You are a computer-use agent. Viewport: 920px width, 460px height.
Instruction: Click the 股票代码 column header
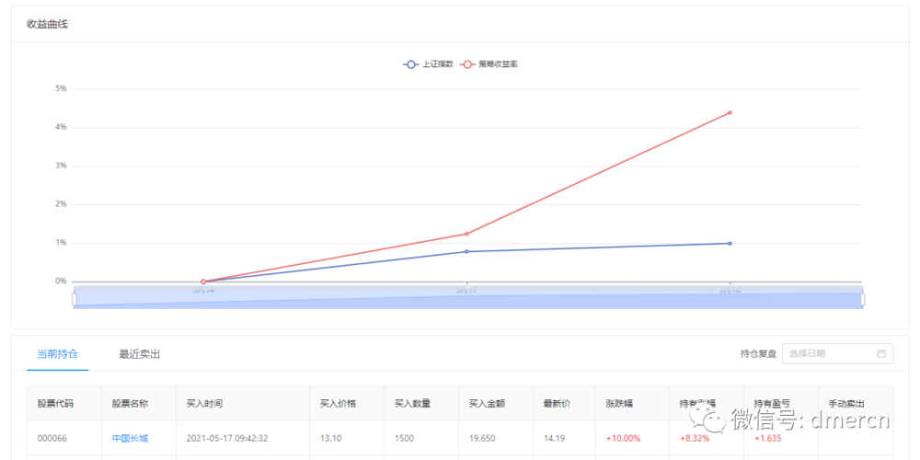pos(56,404)
